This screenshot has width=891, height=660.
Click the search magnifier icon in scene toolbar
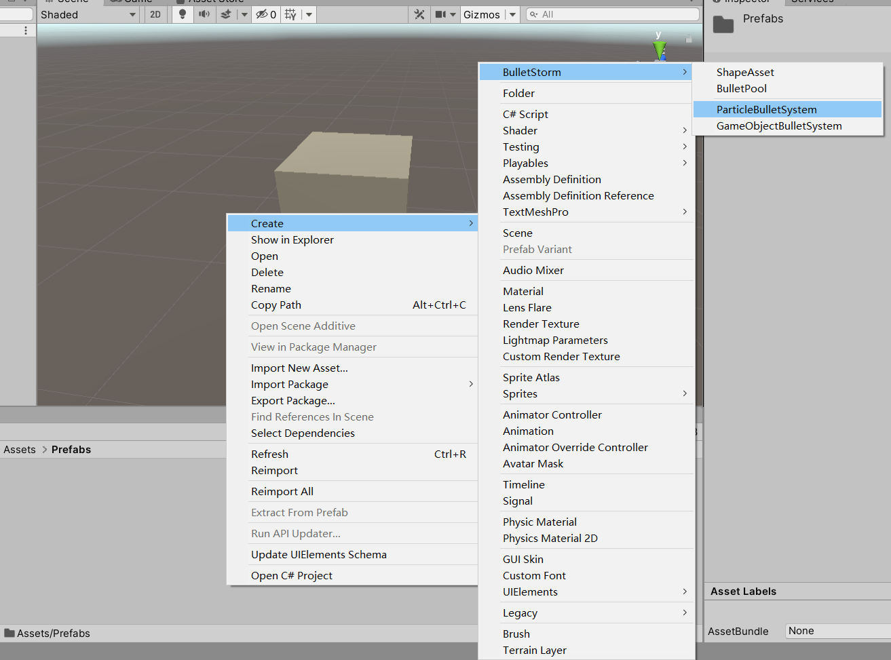point(534,14)
